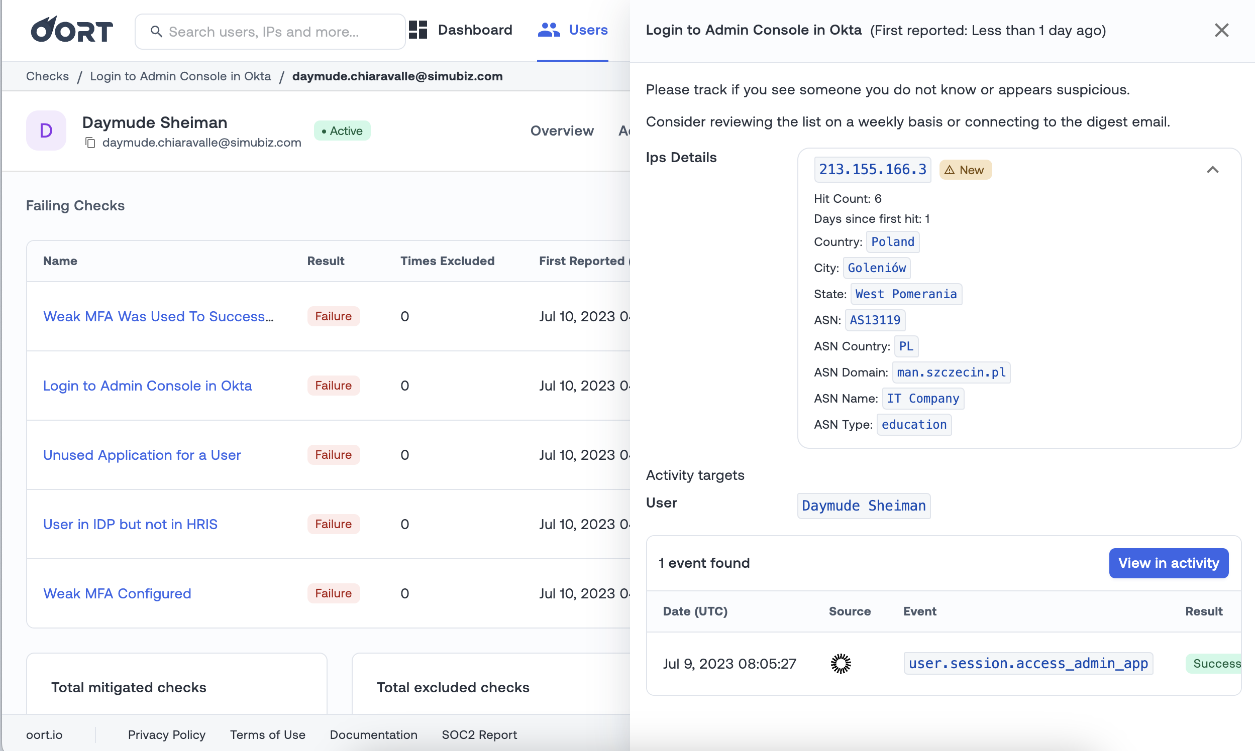Click the user.session.access_admin_app event tag
This screenshot has width=1255, height=751.
coord(1027,663)
